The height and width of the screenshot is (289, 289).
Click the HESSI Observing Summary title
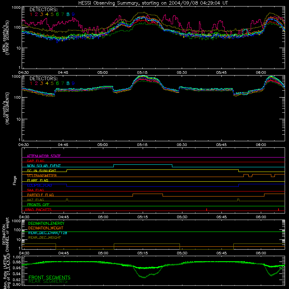[x=153, y=3]
